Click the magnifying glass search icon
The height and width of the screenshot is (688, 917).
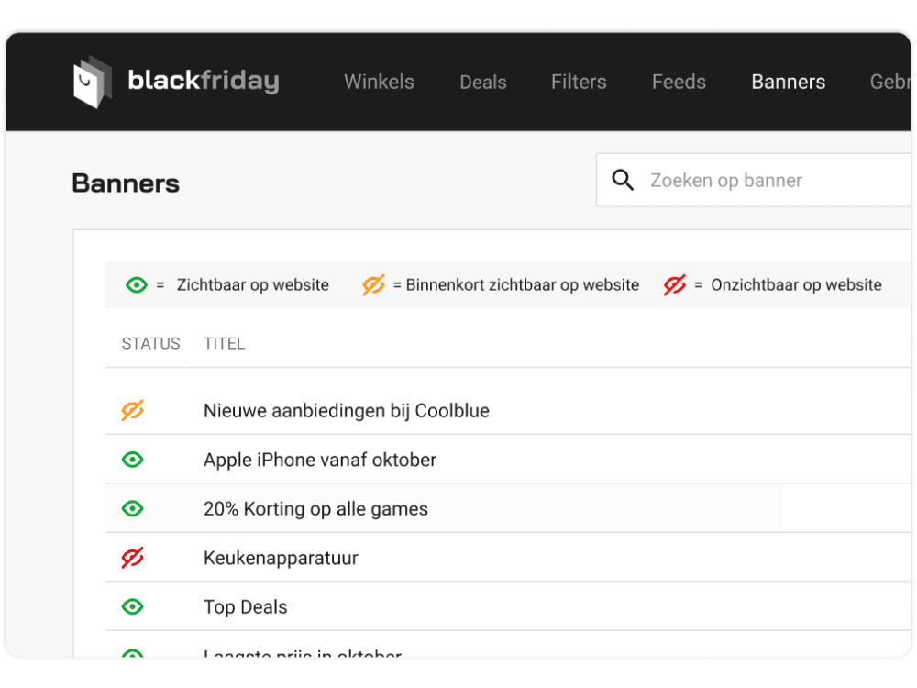[623, 180]
